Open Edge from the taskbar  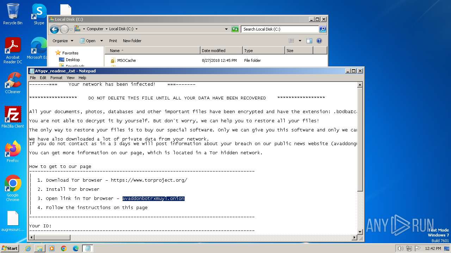[76, 248]
